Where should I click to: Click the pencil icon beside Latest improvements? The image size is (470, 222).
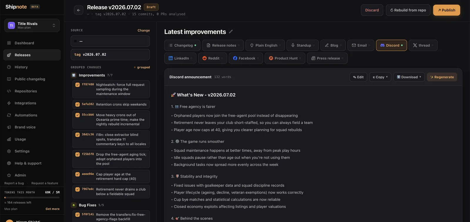click(x=231, y=32)
